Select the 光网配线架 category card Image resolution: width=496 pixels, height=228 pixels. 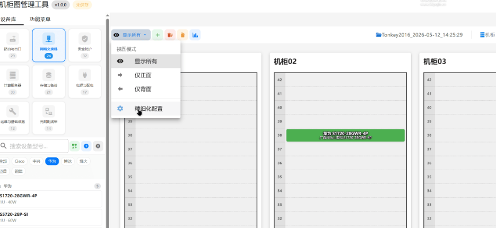tap(49, 118)
